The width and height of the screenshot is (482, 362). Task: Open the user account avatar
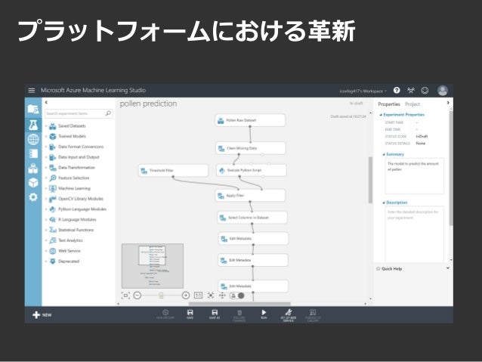click(x=443, y=91)
